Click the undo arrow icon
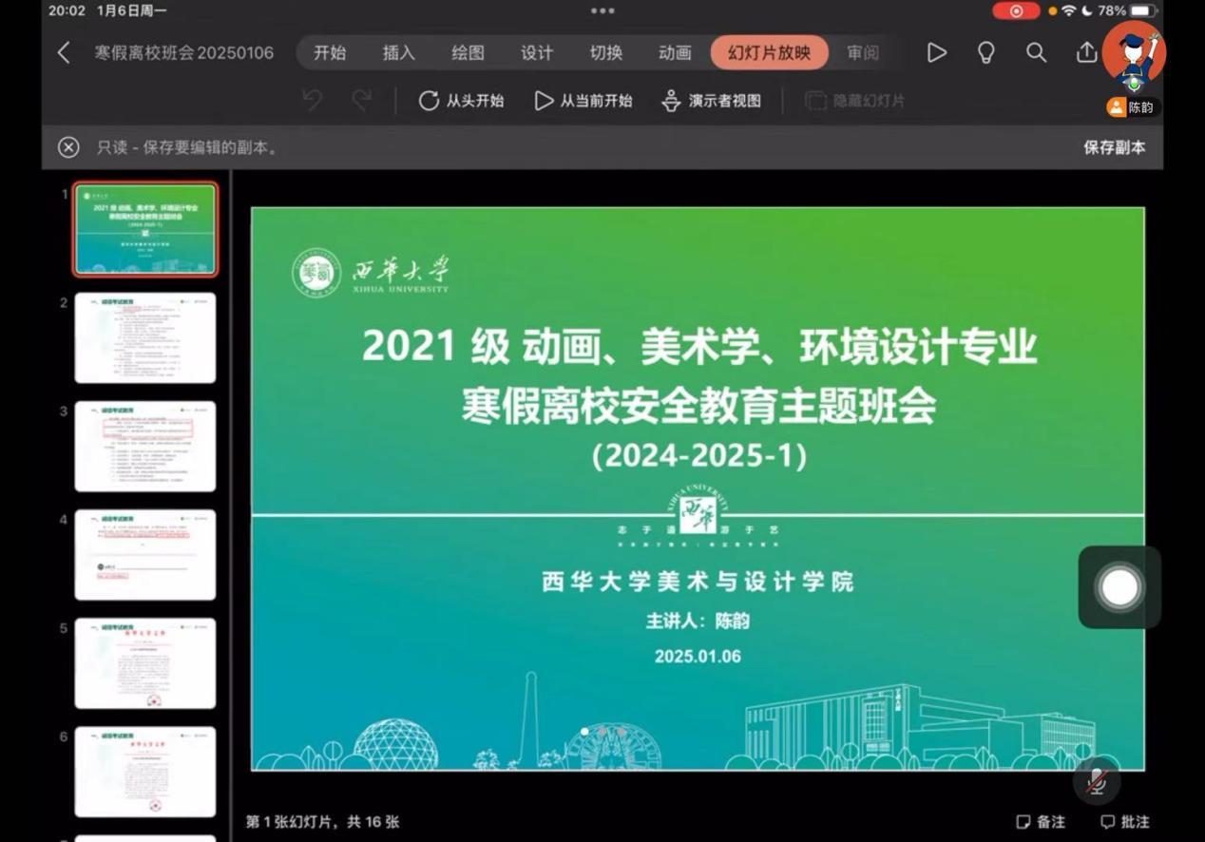Viewport: 1205px width, 842px height. click(312, 101)
